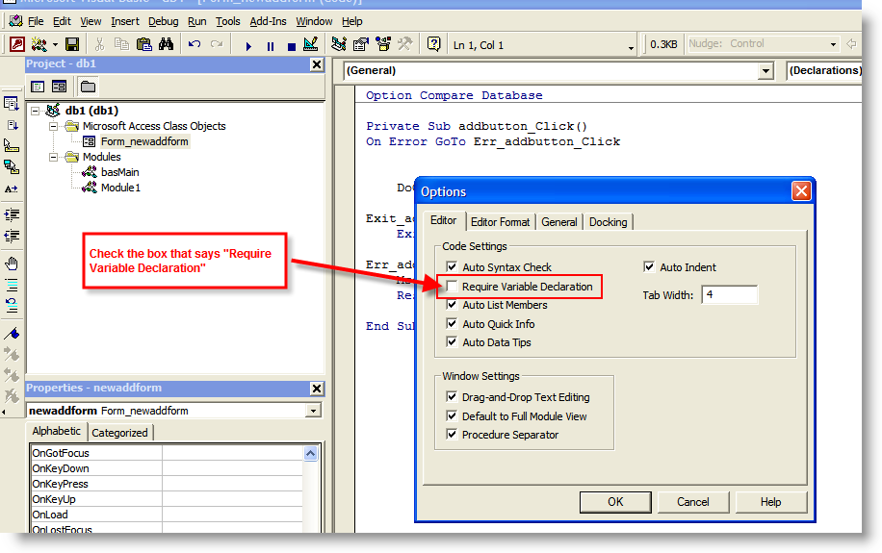Screen dimensions: 882x553
Task: Click the Find binoculars icon
Action: pos(166,44)
